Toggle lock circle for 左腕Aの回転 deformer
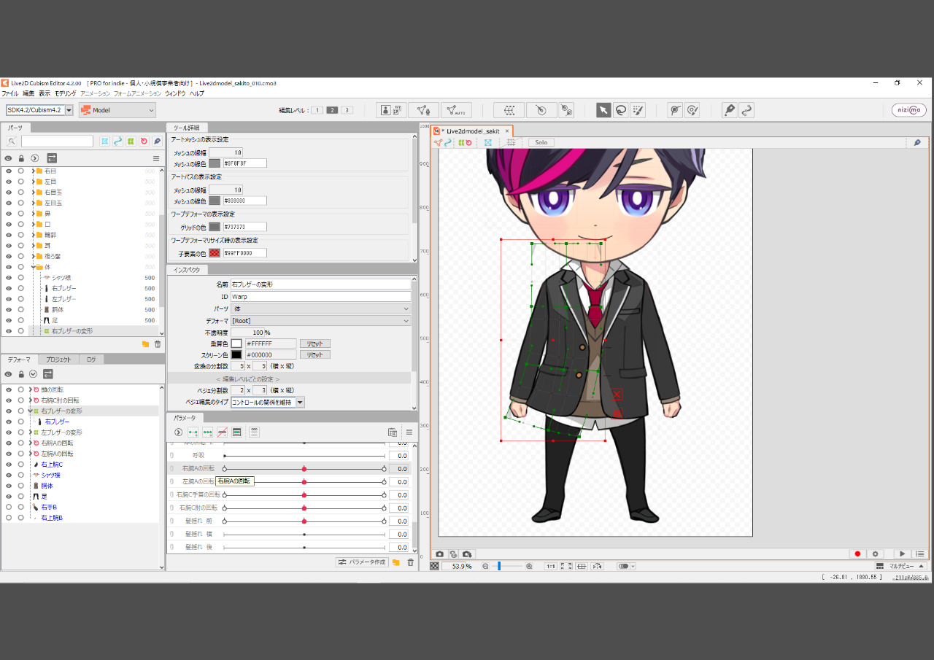Viewport: 934px width, 660px height. tap(21, 454)
